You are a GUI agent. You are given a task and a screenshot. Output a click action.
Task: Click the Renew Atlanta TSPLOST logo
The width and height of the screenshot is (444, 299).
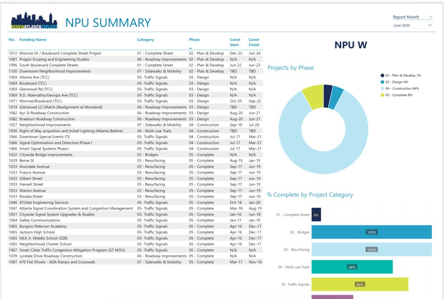34,21
